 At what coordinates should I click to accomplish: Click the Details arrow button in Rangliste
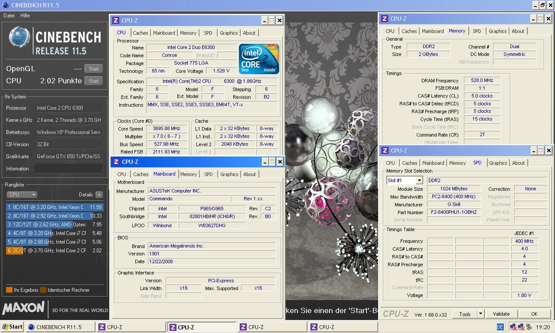99,195
